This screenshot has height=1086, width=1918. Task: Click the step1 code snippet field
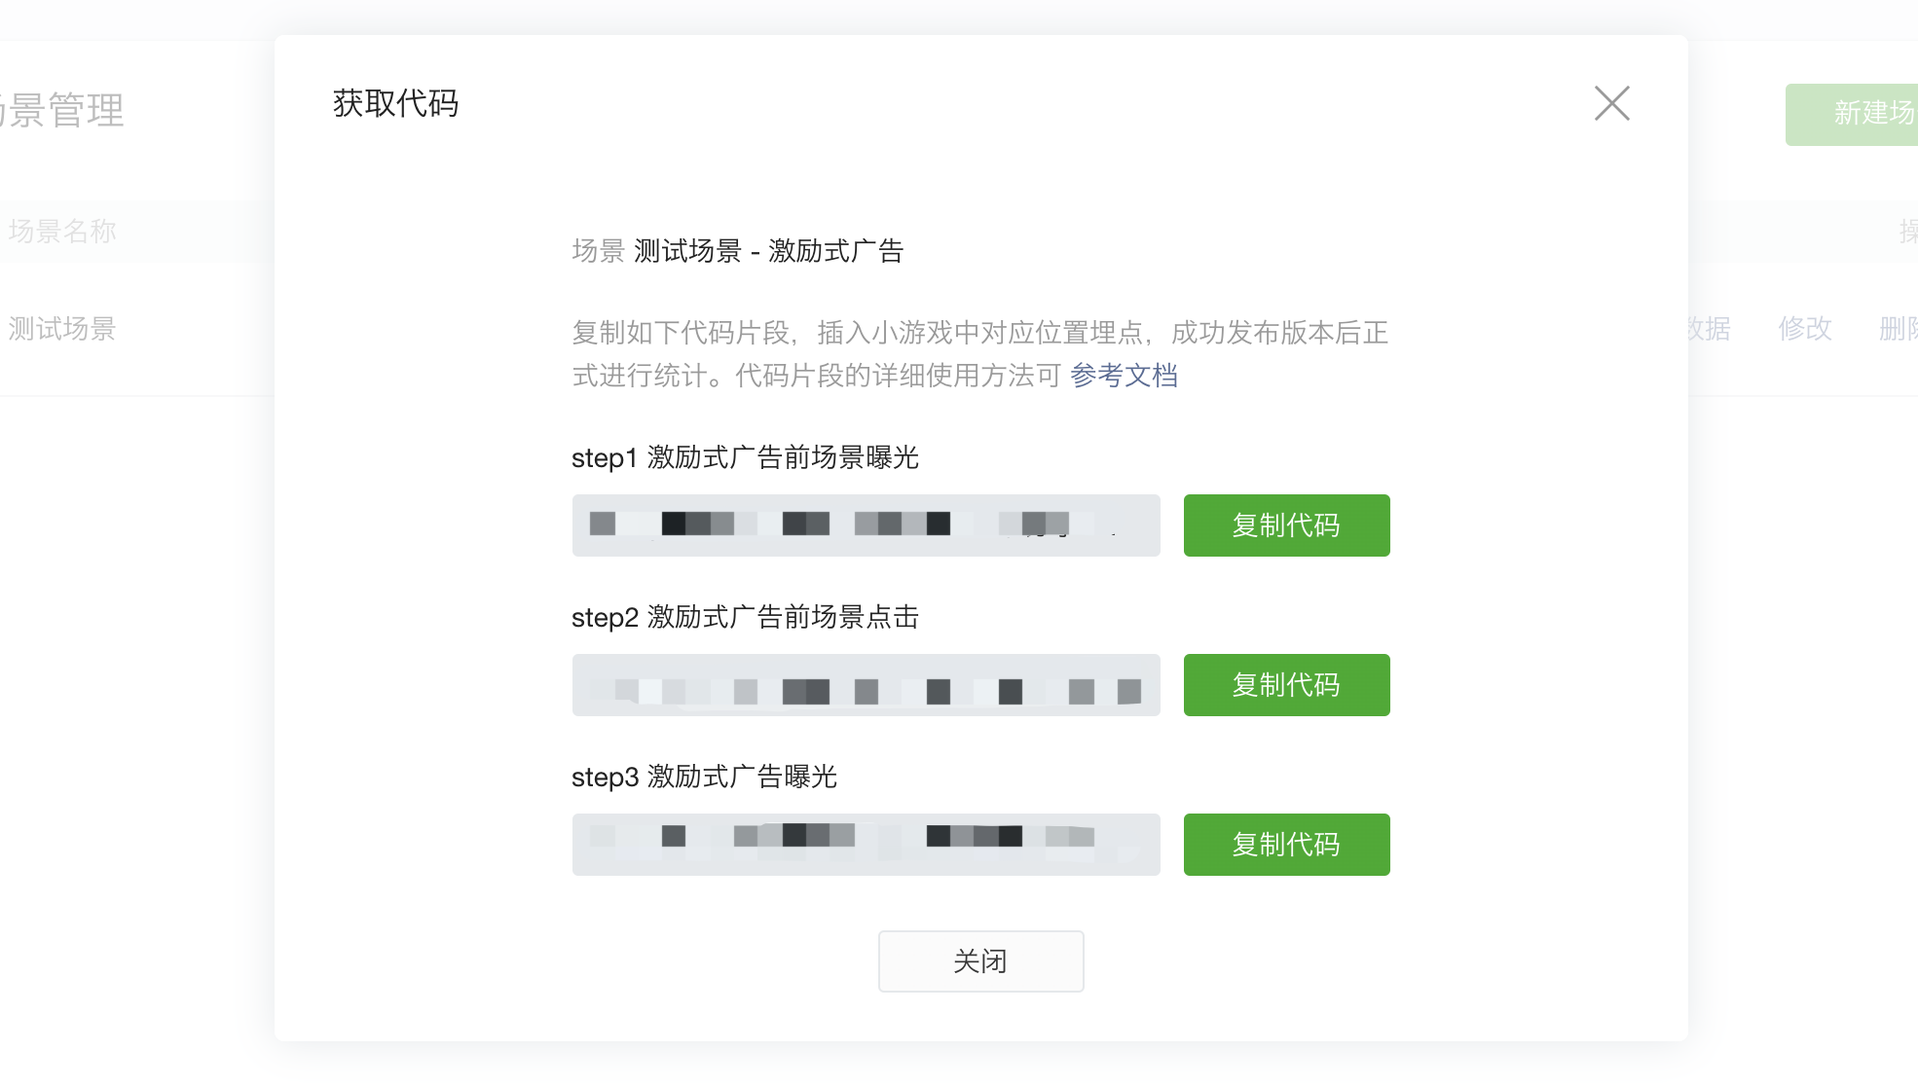[866, 525]
